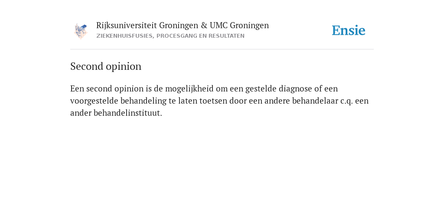Click the Ziekenhuisfusies, procesgang en resultaten subtitle
The height and width of the screenshot is (222, 444).
[170, 36]
